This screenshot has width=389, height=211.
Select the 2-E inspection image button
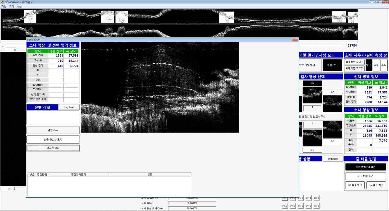pyautogui.click(x=332, y=141)
